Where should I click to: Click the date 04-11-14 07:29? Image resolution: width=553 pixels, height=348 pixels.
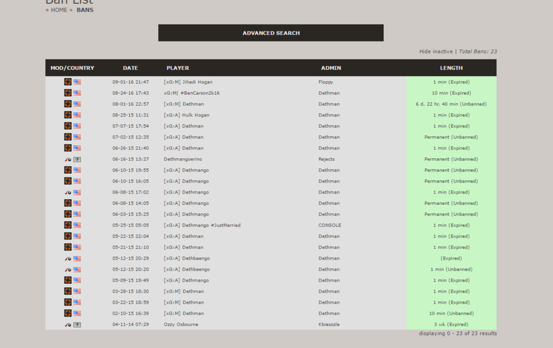(x=131, y=324)
